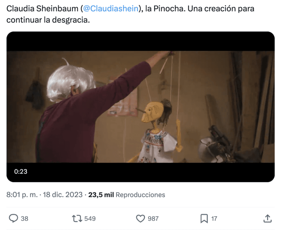Like the tweet with the heart icon
The height and width of the screenshot is (230, 282).
(x=140, y=218)
